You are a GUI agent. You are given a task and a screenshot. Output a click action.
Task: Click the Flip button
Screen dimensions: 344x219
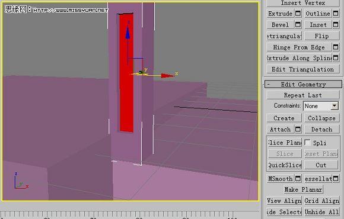click(322, 36)
